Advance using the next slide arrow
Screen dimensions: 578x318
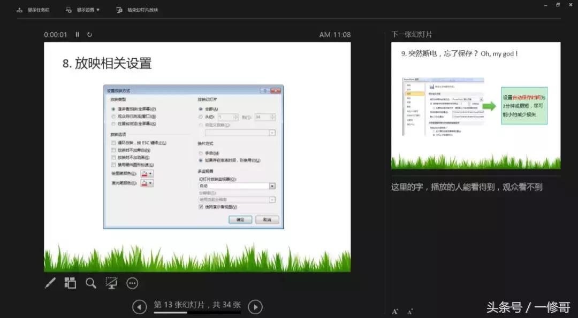[x=255, y=307]
